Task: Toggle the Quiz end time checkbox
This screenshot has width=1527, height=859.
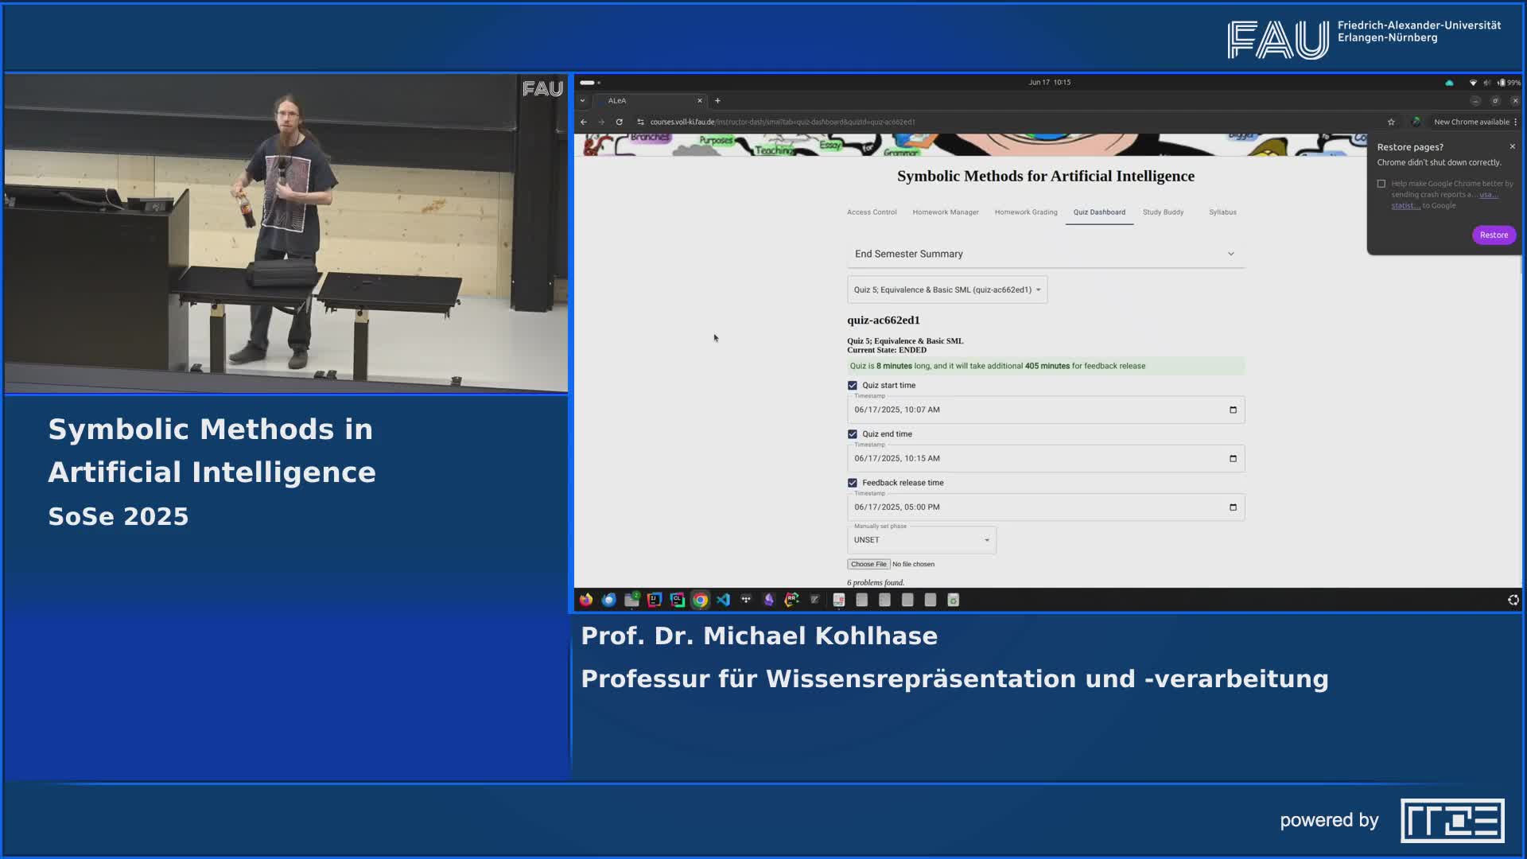Action: coord(853,434)
